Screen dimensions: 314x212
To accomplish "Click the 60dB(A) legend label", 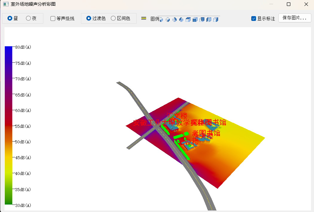I will click(23, 110).
